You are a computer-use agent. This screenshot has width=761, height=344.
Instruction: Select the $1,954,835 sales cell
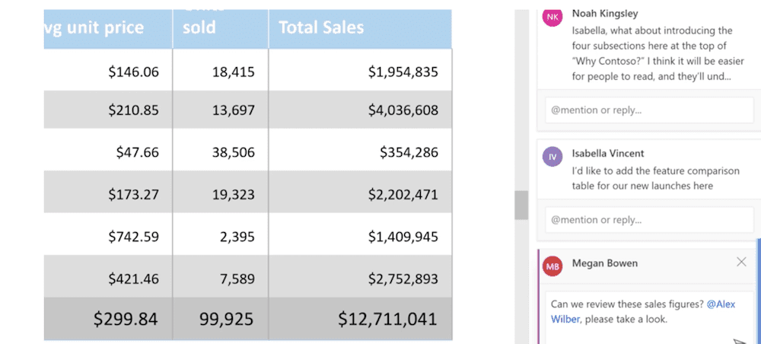click(360, 72)
